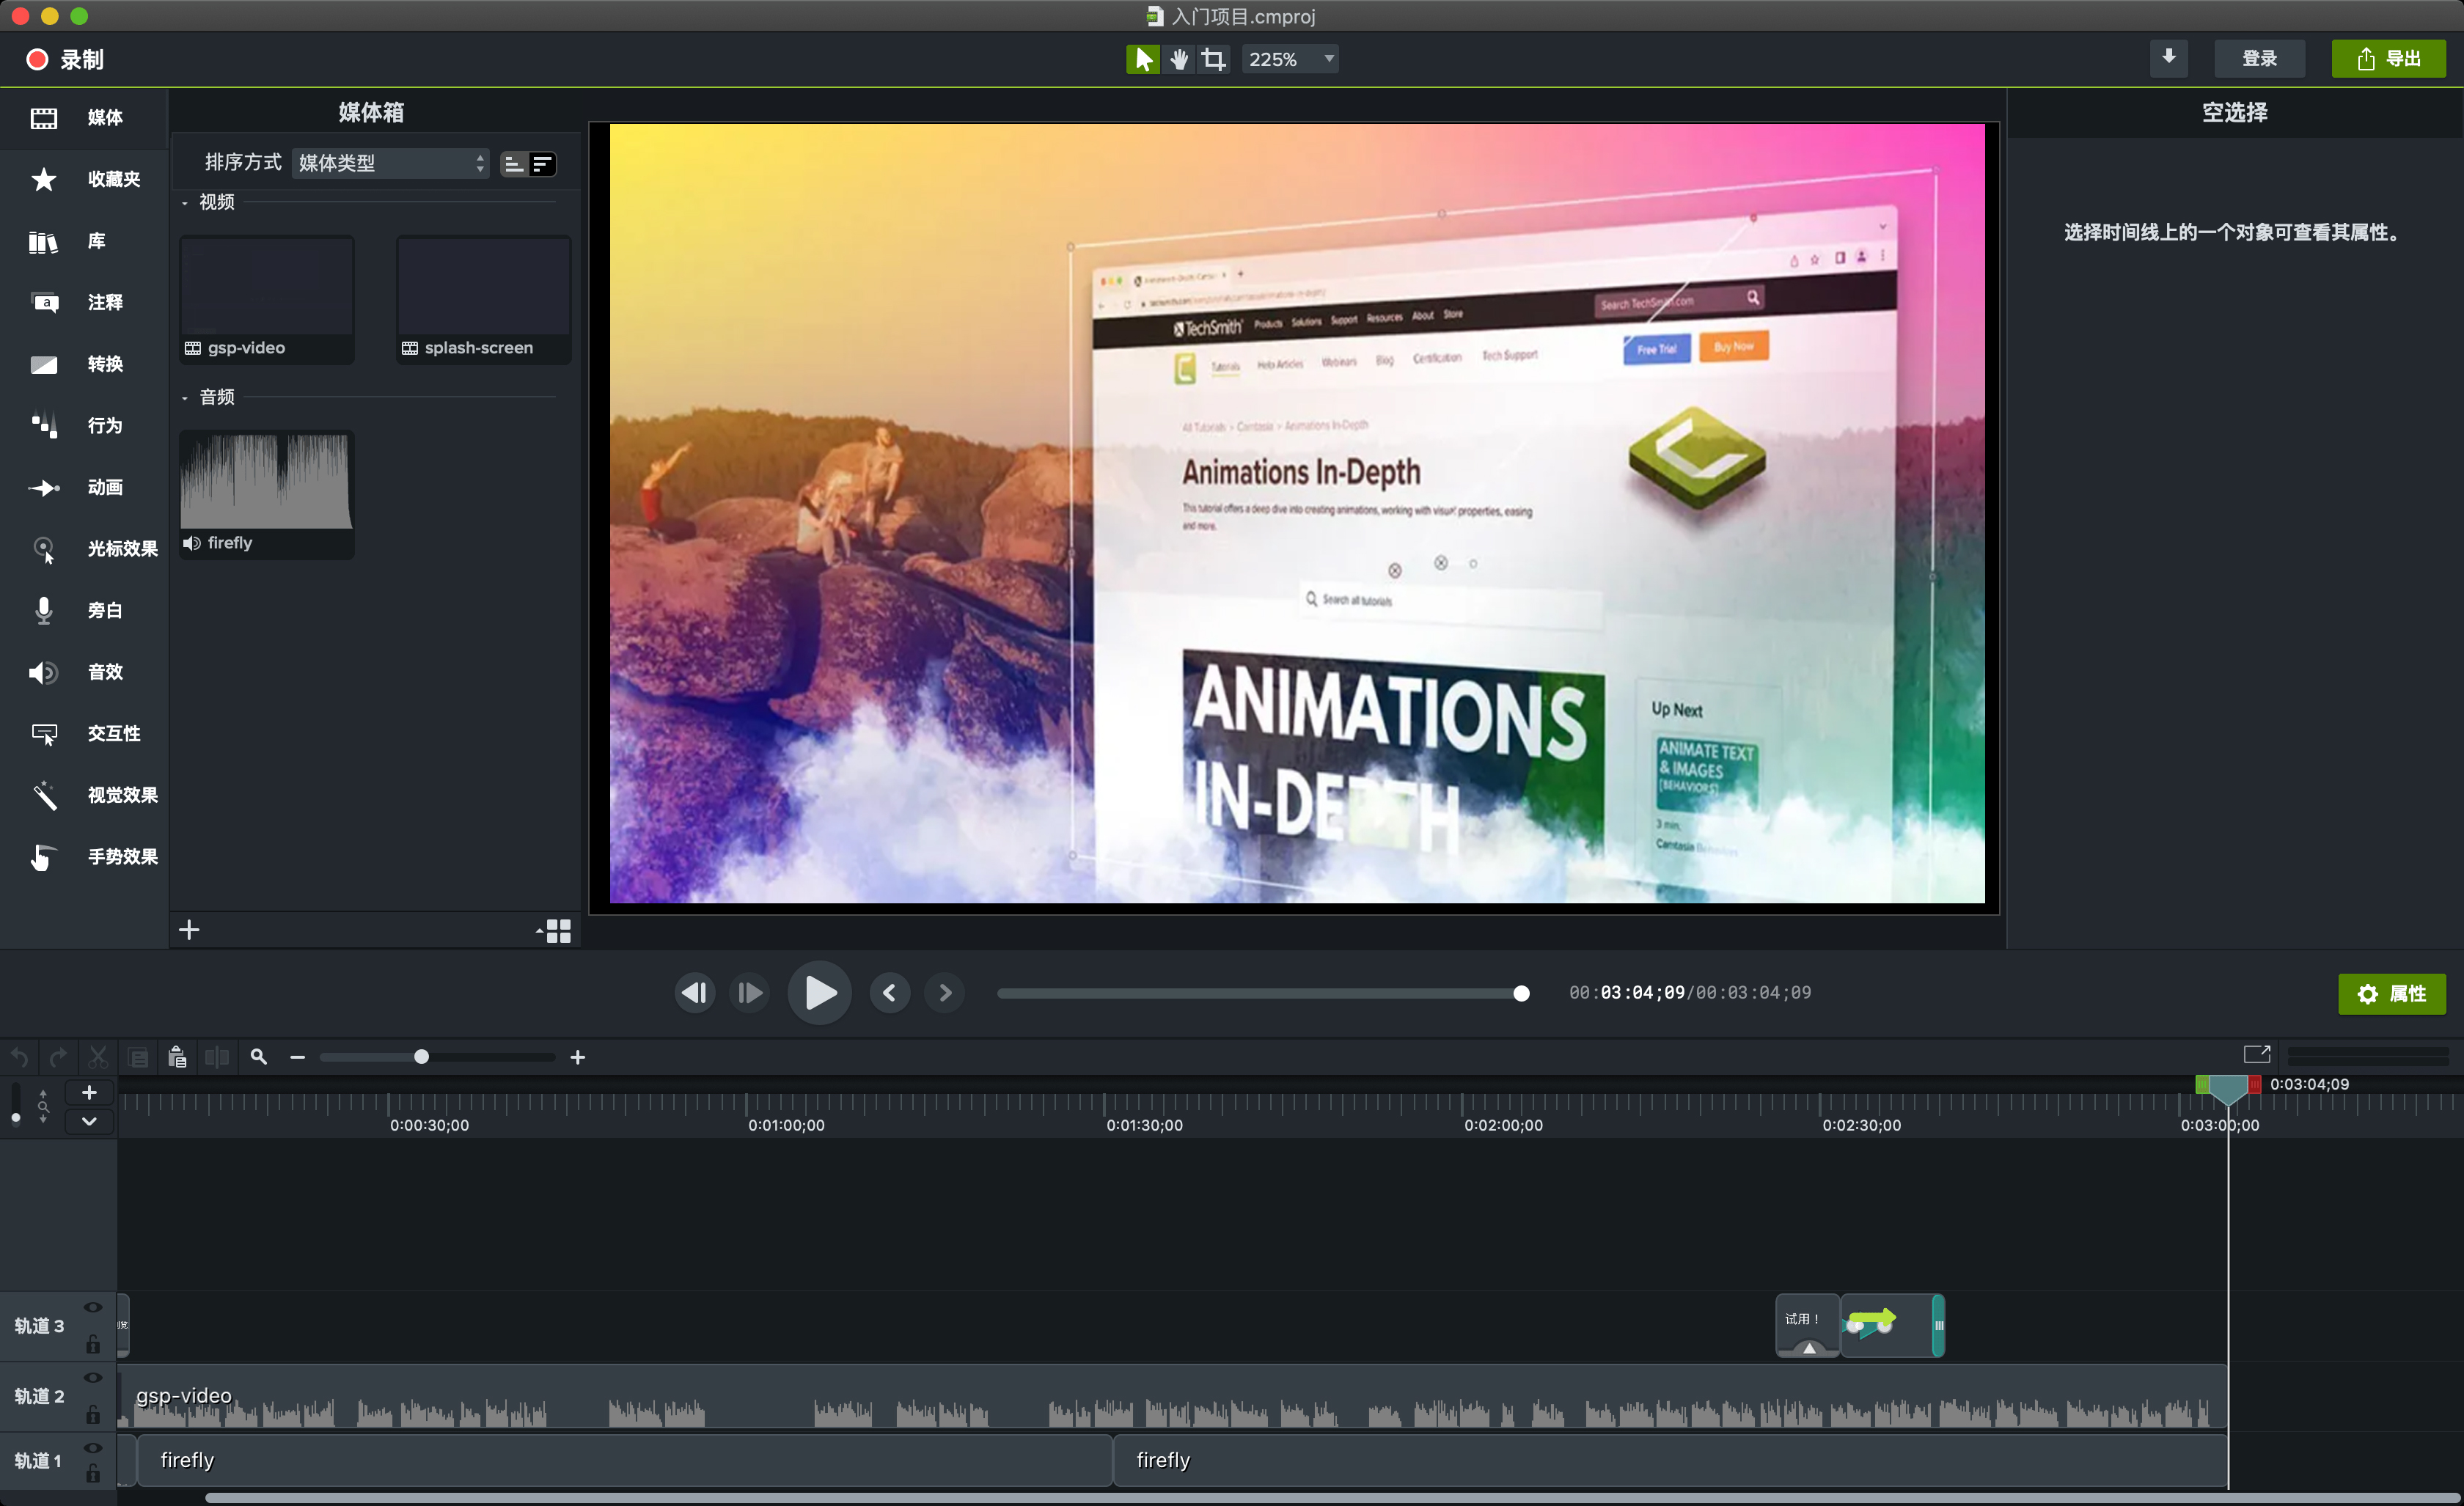2464x1506 pixels.
Task: Open the 属性 (Properties) panel
Action: tap(2392, 993)
